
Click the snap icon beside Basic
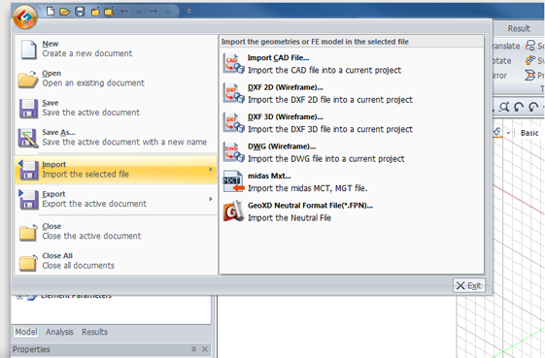(497, 133)
